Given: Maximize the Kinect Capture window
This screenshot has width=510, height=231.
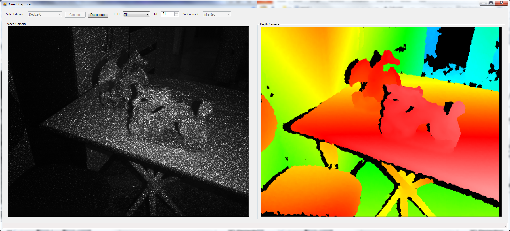Looking at the screenshot, I should [x=491, y=3].
